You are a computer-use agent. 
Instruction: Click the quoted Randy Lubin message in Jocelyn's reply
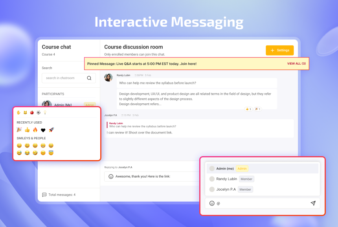pyautogui.click(x=142, y=125)
